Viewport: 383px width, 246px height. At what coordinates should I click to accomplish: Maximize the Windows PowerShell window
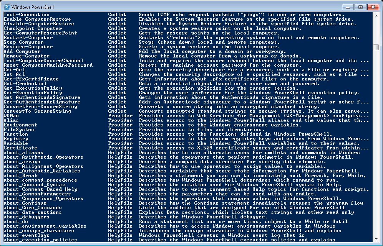point(360,7)
